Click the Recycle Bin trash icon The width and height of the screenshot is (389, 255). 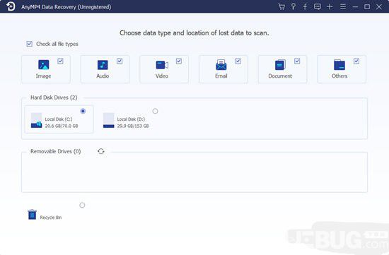click(33, 215)
